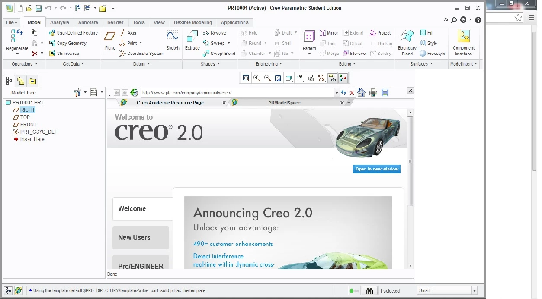
Task: Select the Welcome section button
Action: tap(143, 209)
